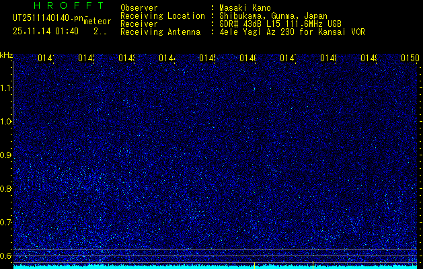Image resolution: width=423 pixels, height=269 pixels.
Task: Click the observer name Masaki Kano
Action: [245, 8]
